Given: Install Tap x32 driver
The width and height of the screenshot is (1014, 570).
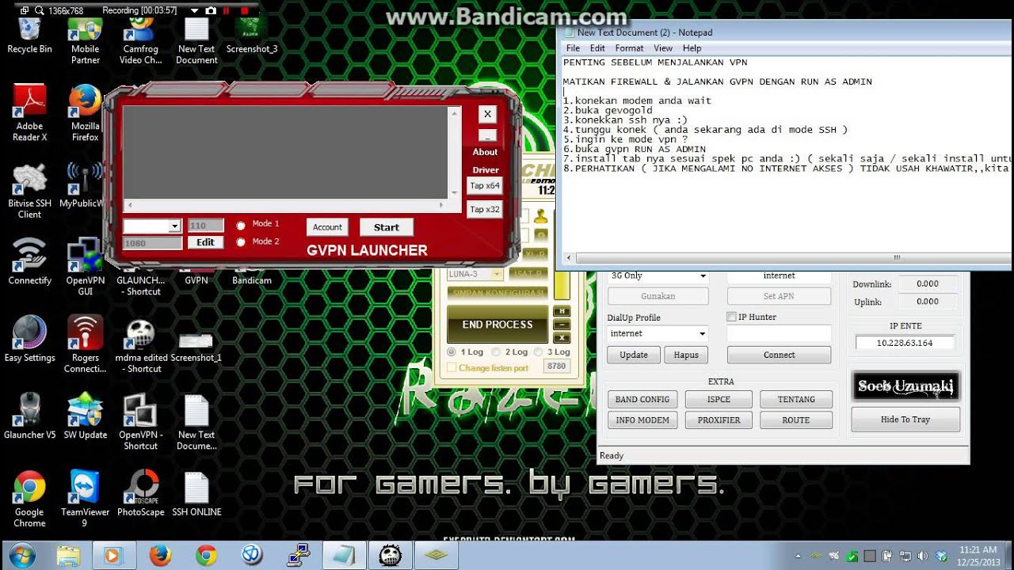Looking at the screenshot, I should [485, 210].
